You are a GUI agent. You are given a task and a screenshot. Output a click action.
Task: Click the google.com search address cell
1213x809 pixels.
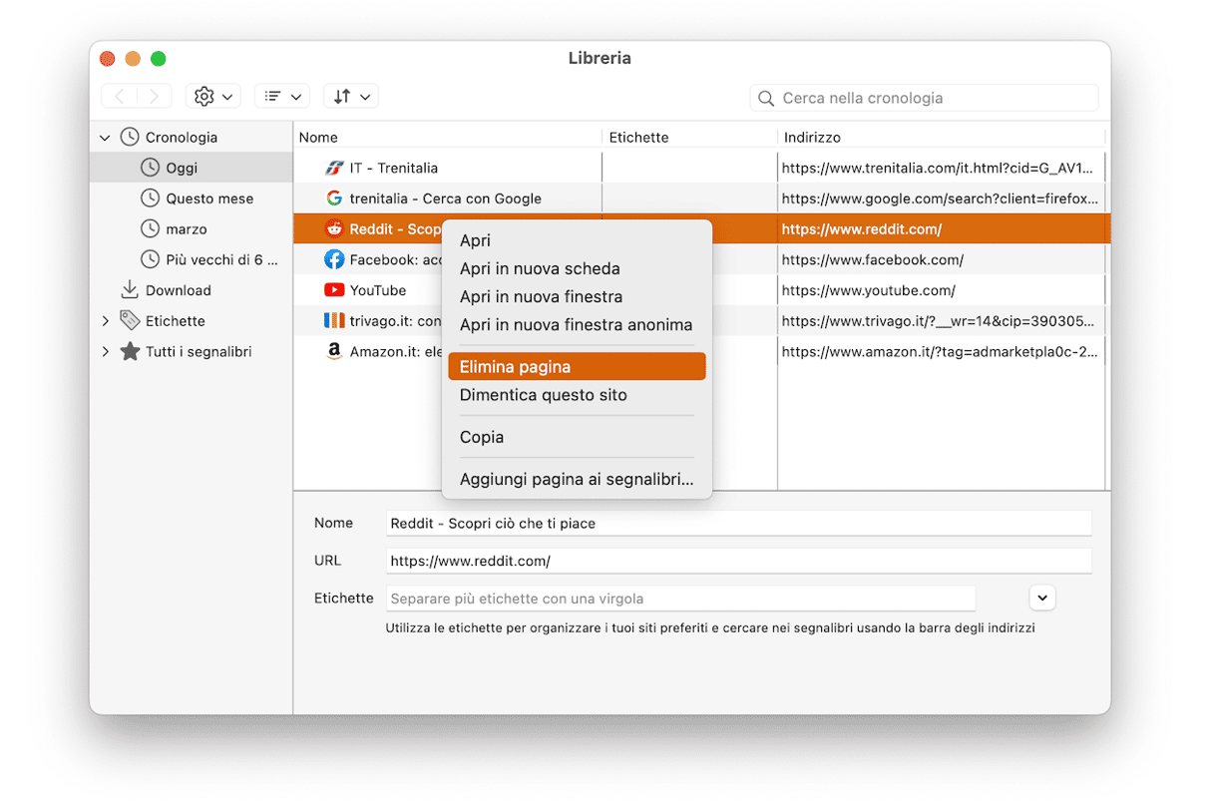tap(941, 199)
